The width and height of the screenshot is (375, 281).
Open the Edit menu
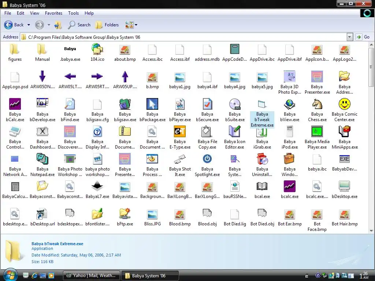(21, 13)
